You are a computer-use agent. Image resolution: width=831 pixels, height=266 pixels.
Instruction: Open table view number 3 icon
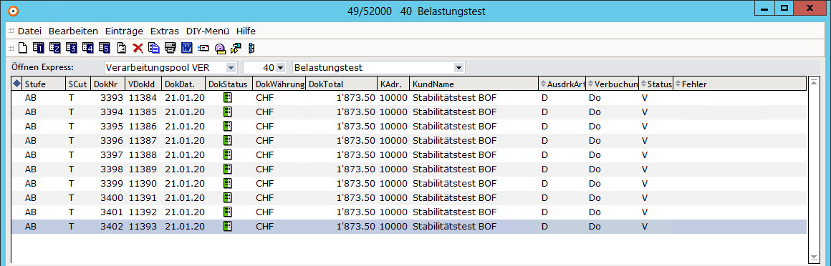(x=71, y=48)
